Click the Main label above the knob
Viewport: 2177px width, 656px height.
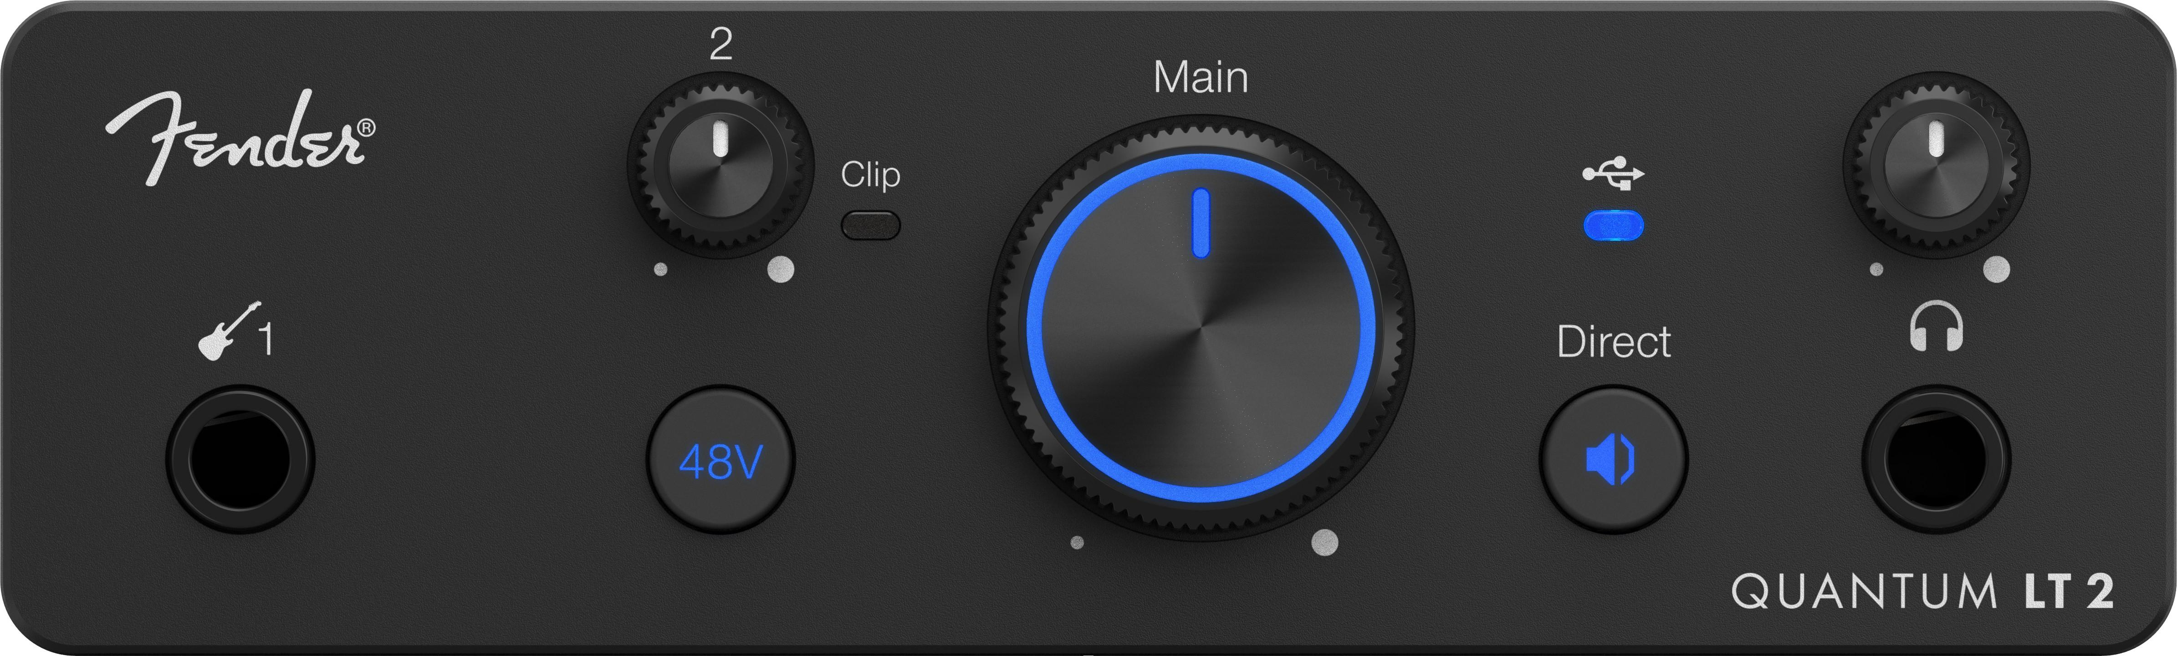click(1201, 78)
